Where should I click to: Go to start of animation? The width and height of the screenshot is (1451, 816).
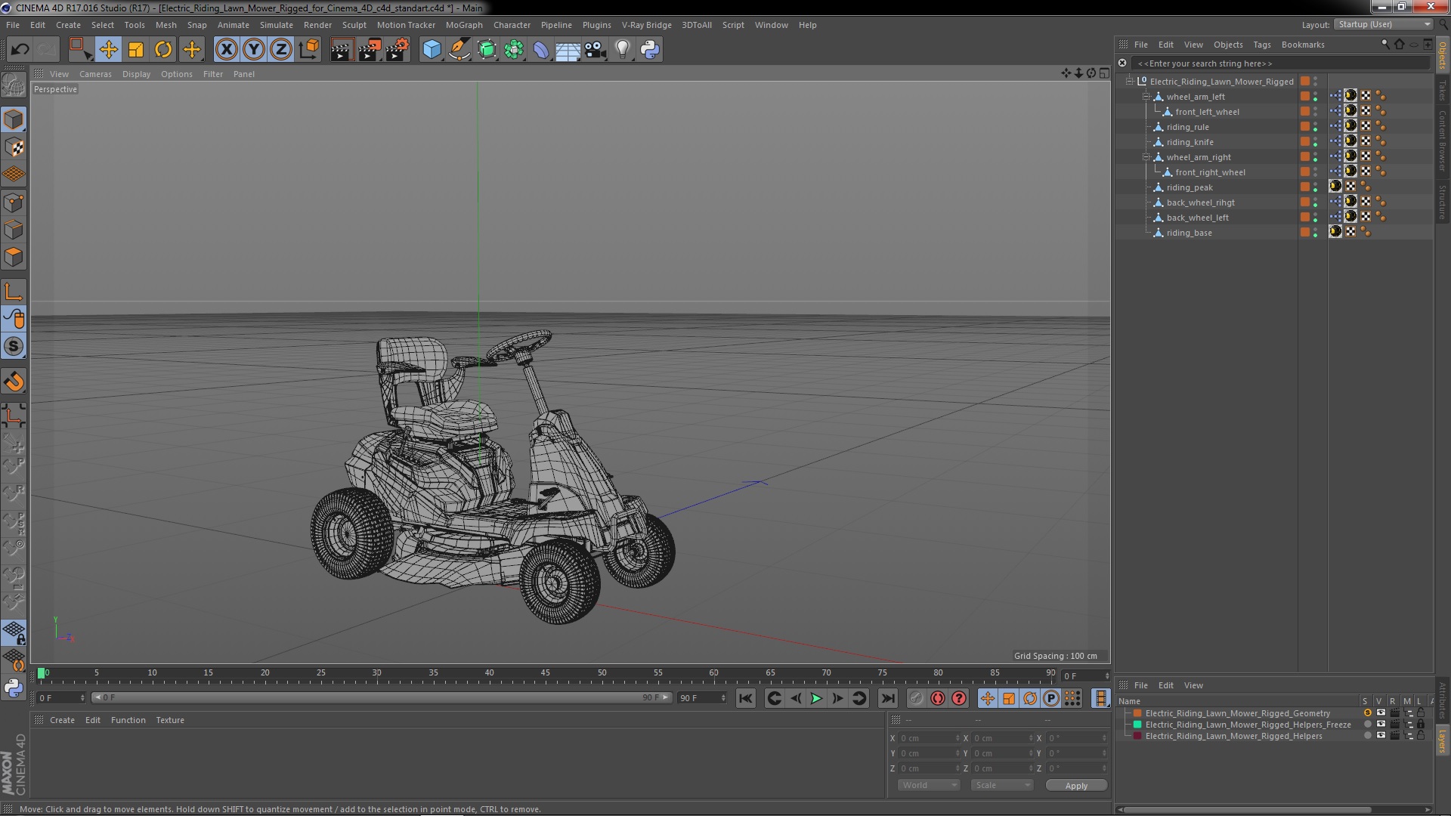[746, 699]
